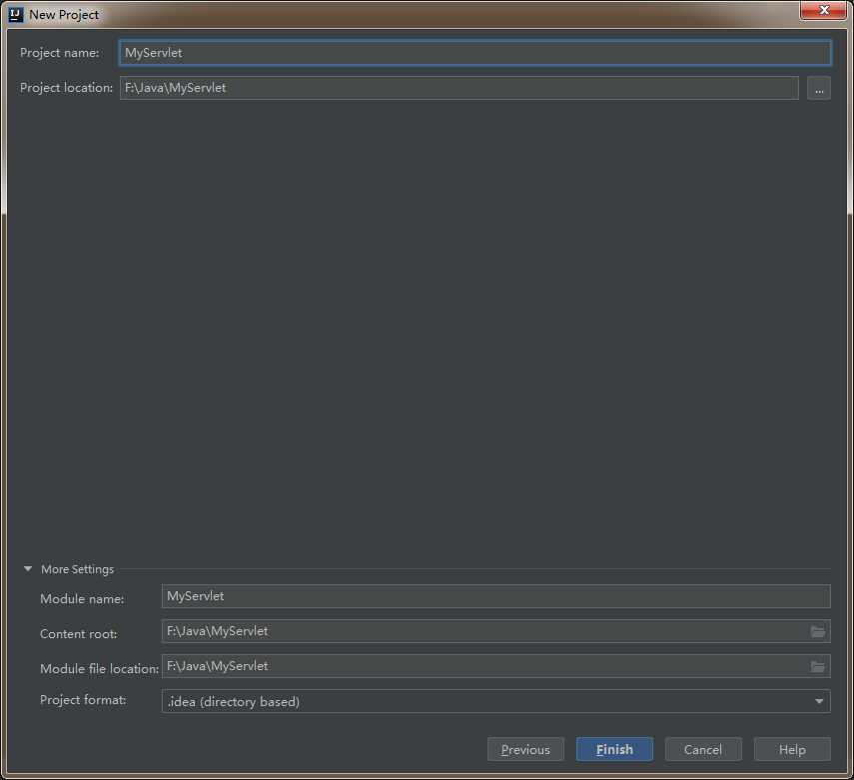Viewport: 854px width, 780px height.
Task: Click the Project name input field
Action: [474, 53]
